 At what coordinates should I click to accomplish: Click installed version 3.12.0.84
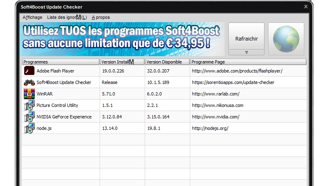pyautogui.click(x=112, y=117)
